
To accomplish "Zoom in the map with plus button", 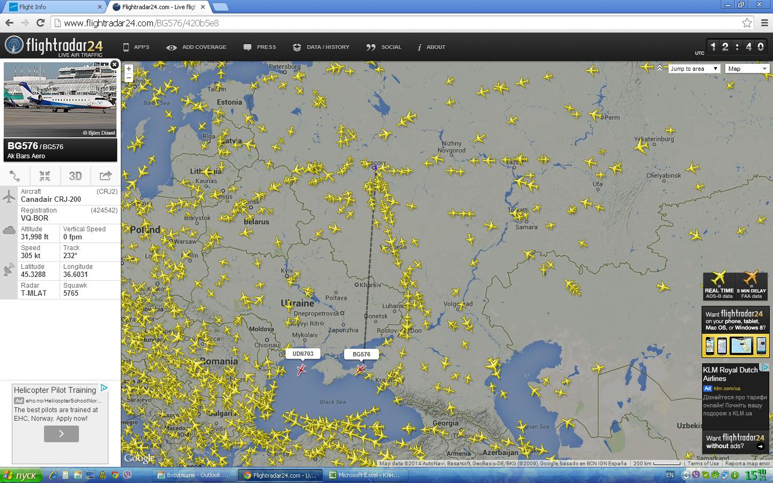I will click(129, 69).
